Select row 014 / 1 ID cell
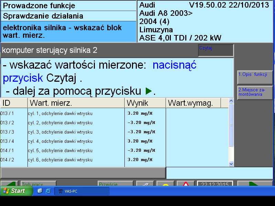This screenshot has height=206, width=275. 7,151
